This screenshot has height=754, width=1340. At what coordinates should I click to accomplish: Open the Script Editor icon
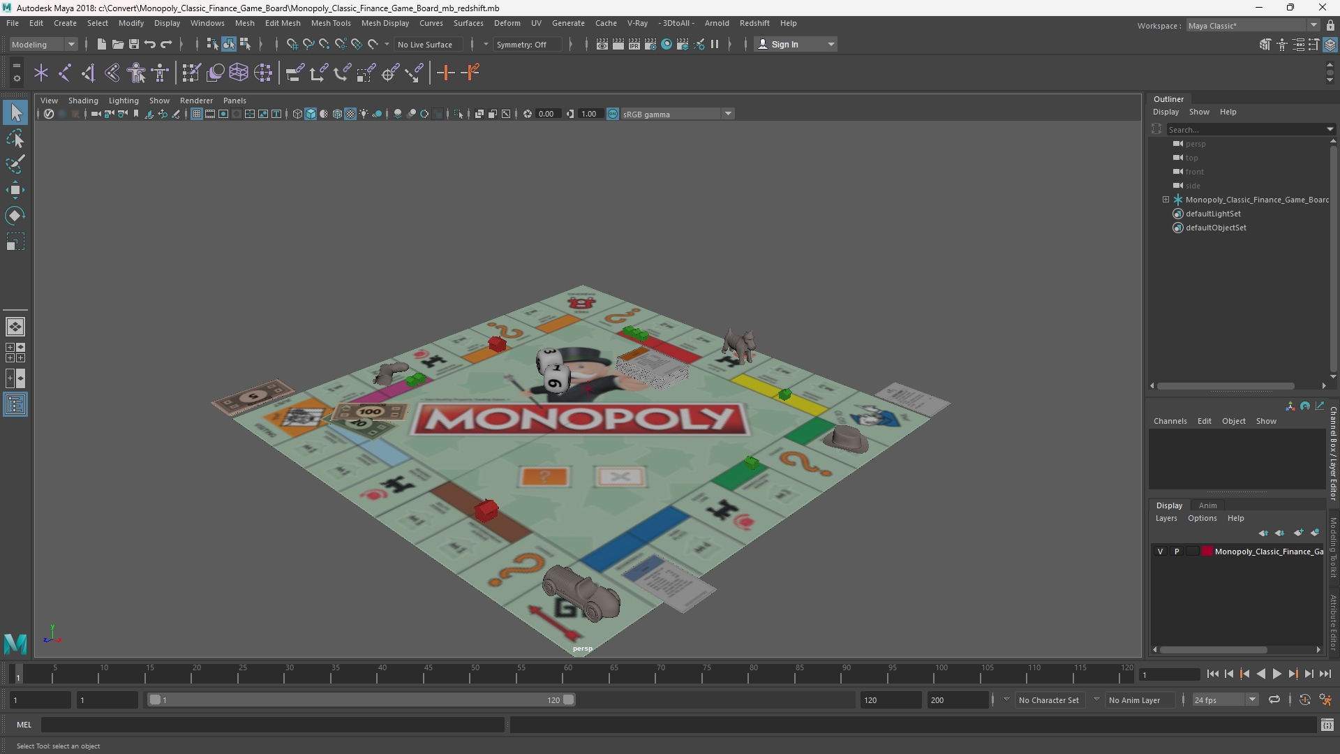[x=1327, y=725]
